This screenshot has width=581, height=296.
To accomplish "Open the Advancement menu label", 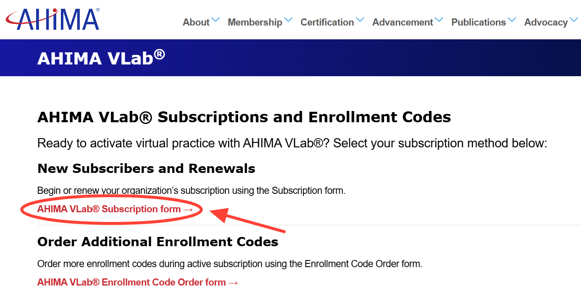I will 403,23.
